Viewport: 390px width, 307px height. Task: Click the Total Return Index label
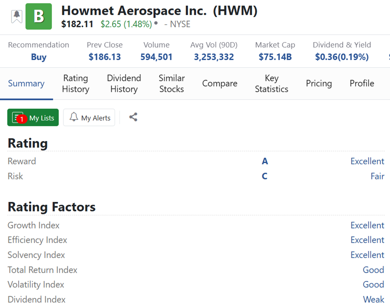42,270
